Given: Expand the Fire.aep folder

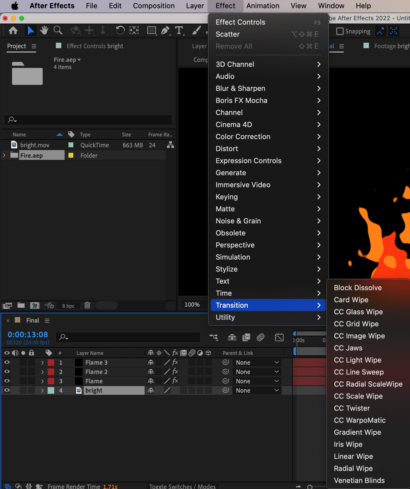Looking at the screenshot, I should tap(4, 155).
